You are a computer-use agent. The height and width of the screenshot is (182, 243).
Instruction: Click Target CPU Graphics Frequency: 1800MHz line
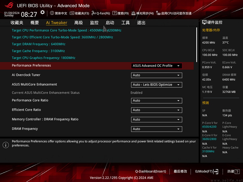point(43,58)
